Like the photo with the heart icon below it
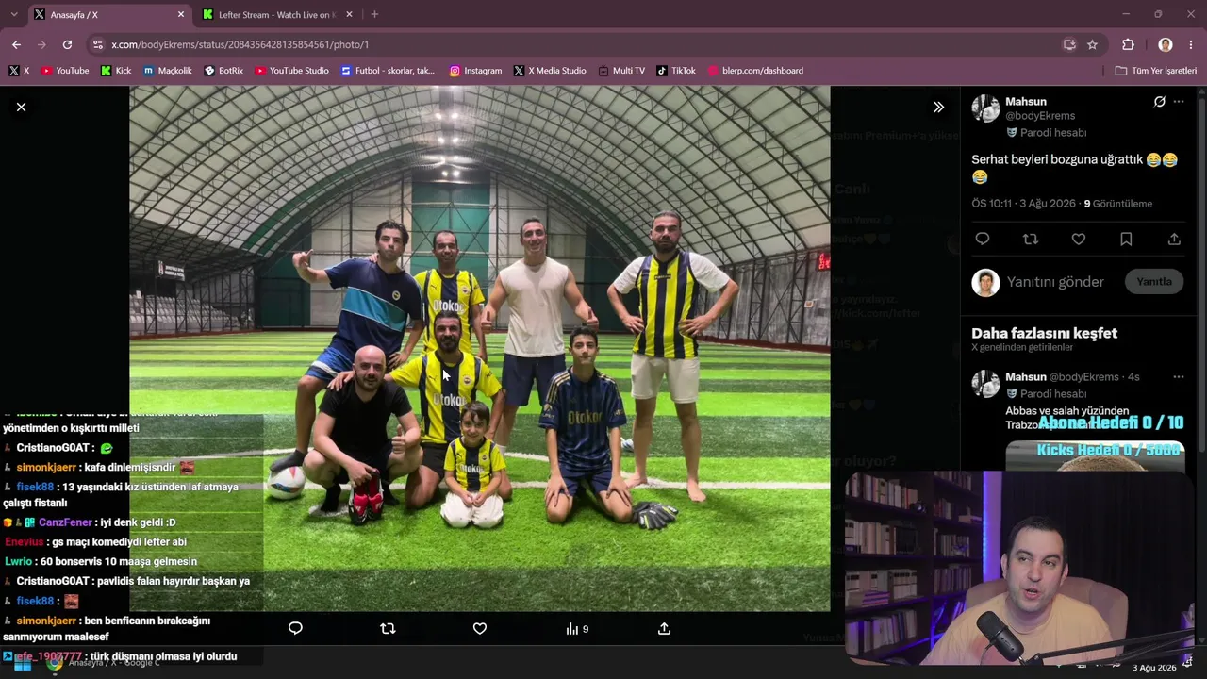 (480, 629)
